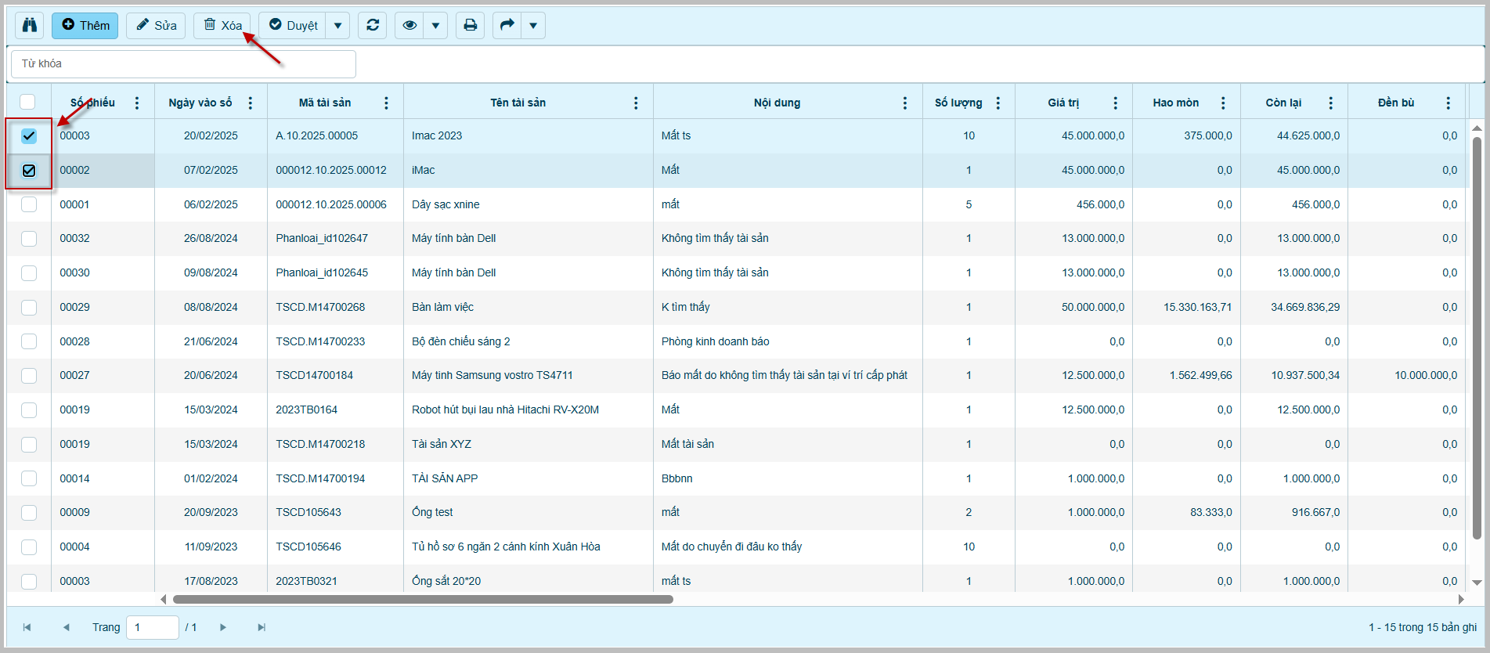Sort by the Ngày vào sổ header
The height and width of the screenshot is (653, 1490).
click(200, 103)
